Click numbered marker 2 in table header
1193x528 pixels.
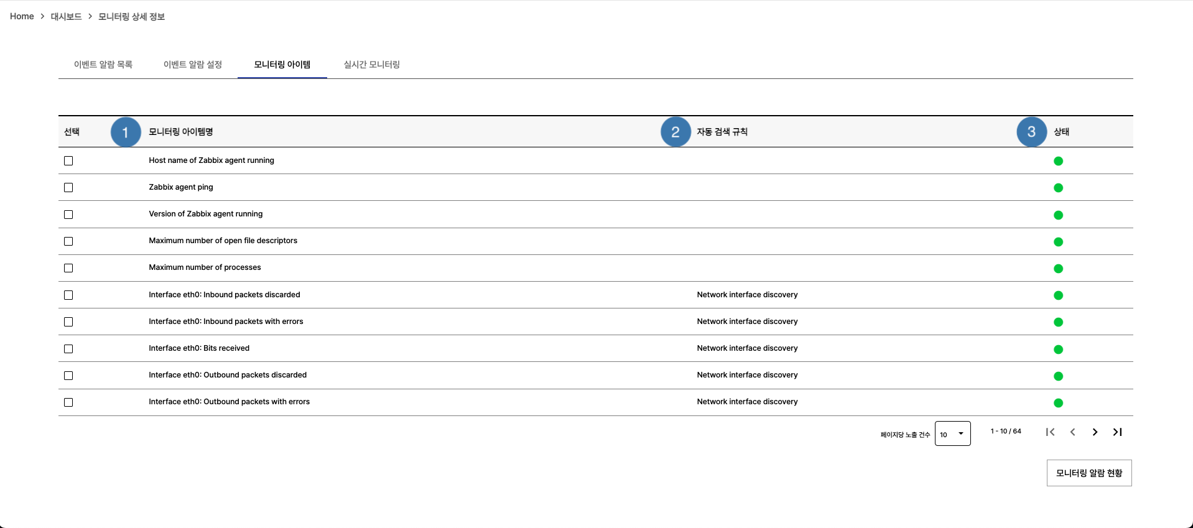point(675,132)
